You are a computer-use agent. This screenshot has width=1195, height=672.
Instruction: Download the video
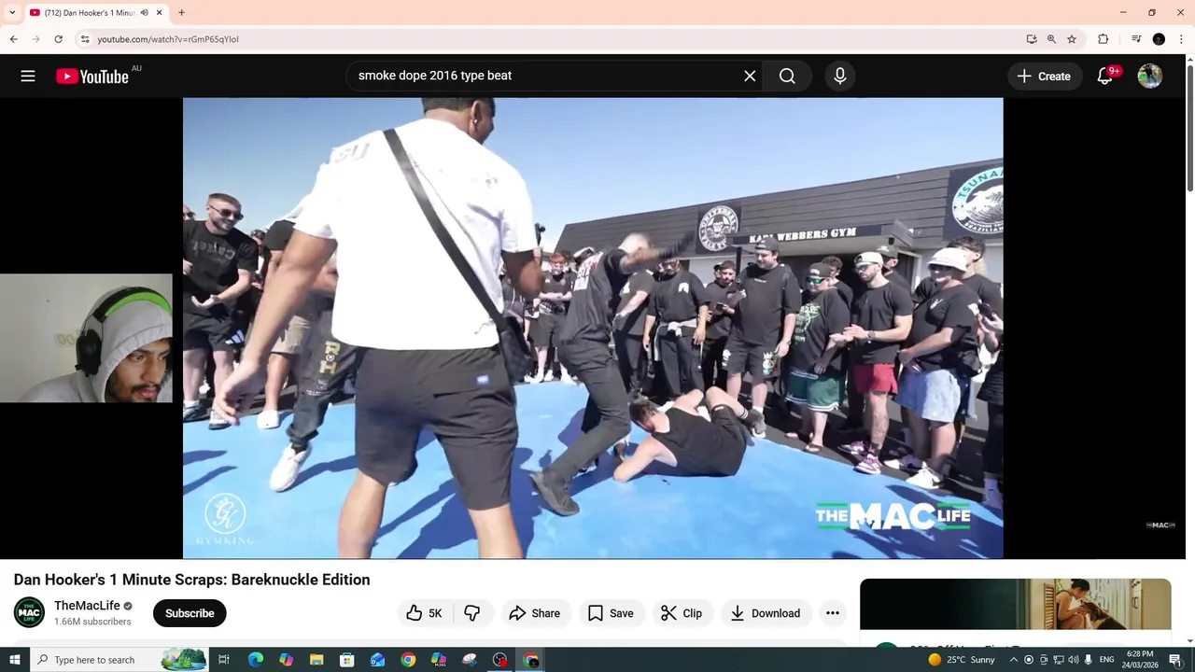(x=765, y=613)
